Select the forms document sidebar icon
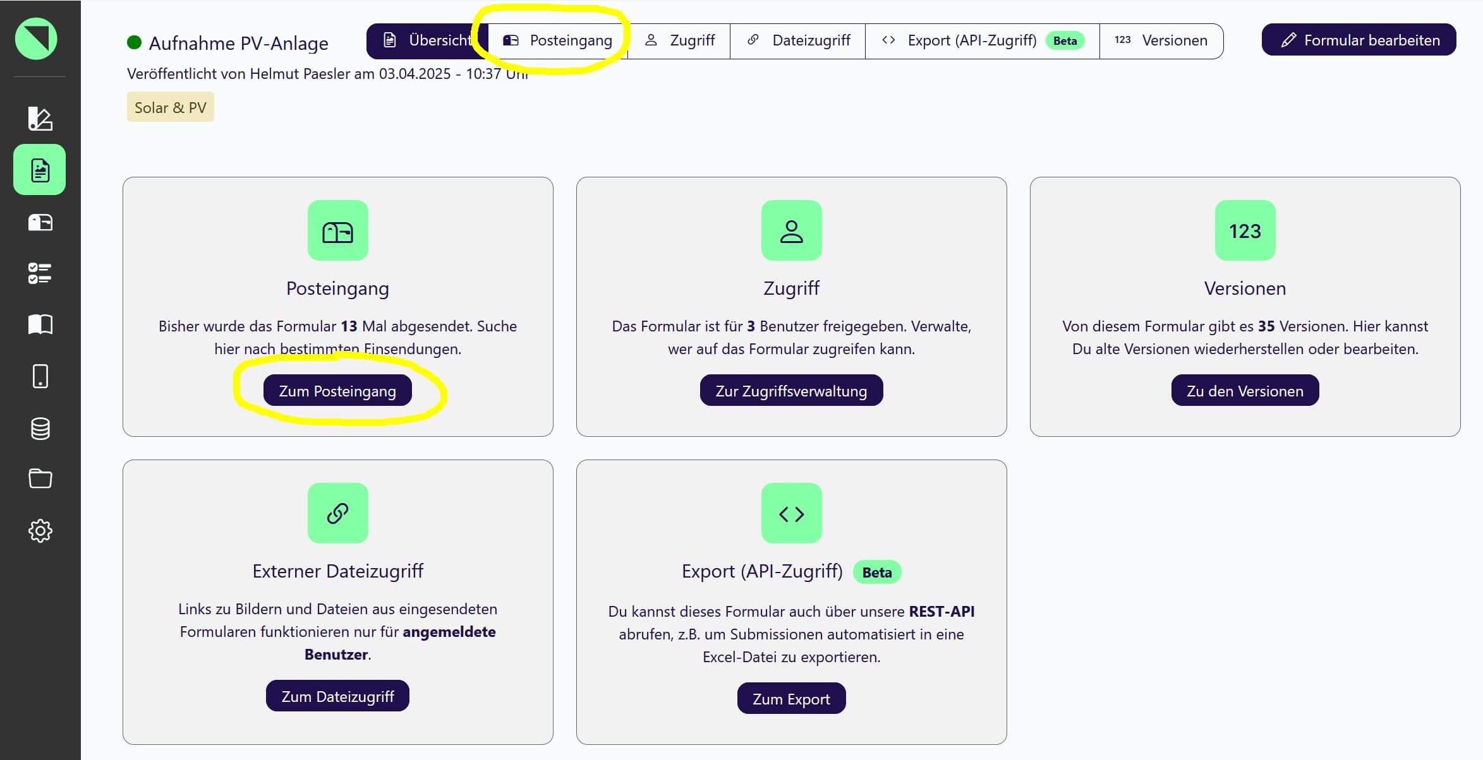Viewport: 1483px width, 760px height. click(x=40, y=170)
